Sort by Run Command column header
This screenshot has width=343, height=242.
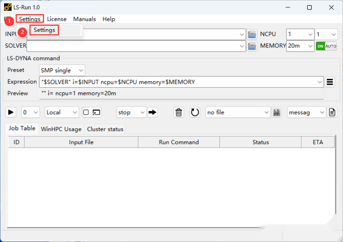179,142
